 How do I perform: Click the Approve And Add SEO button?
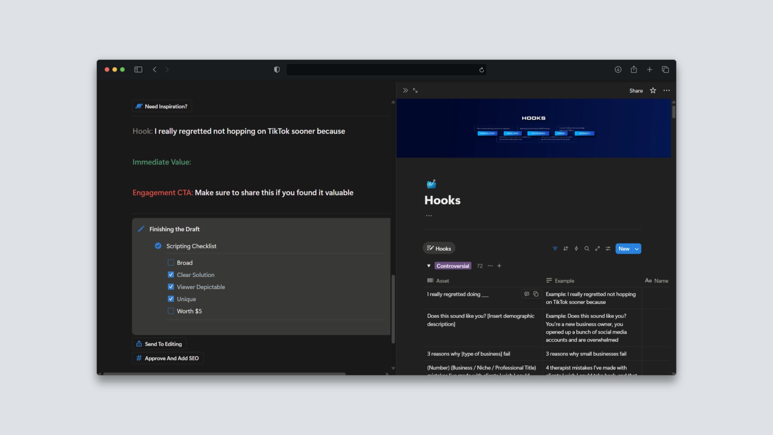[167, 358]
